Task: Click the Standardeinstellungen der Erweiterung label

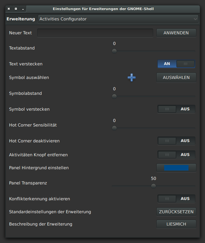Action: click(x=50, y=212)
